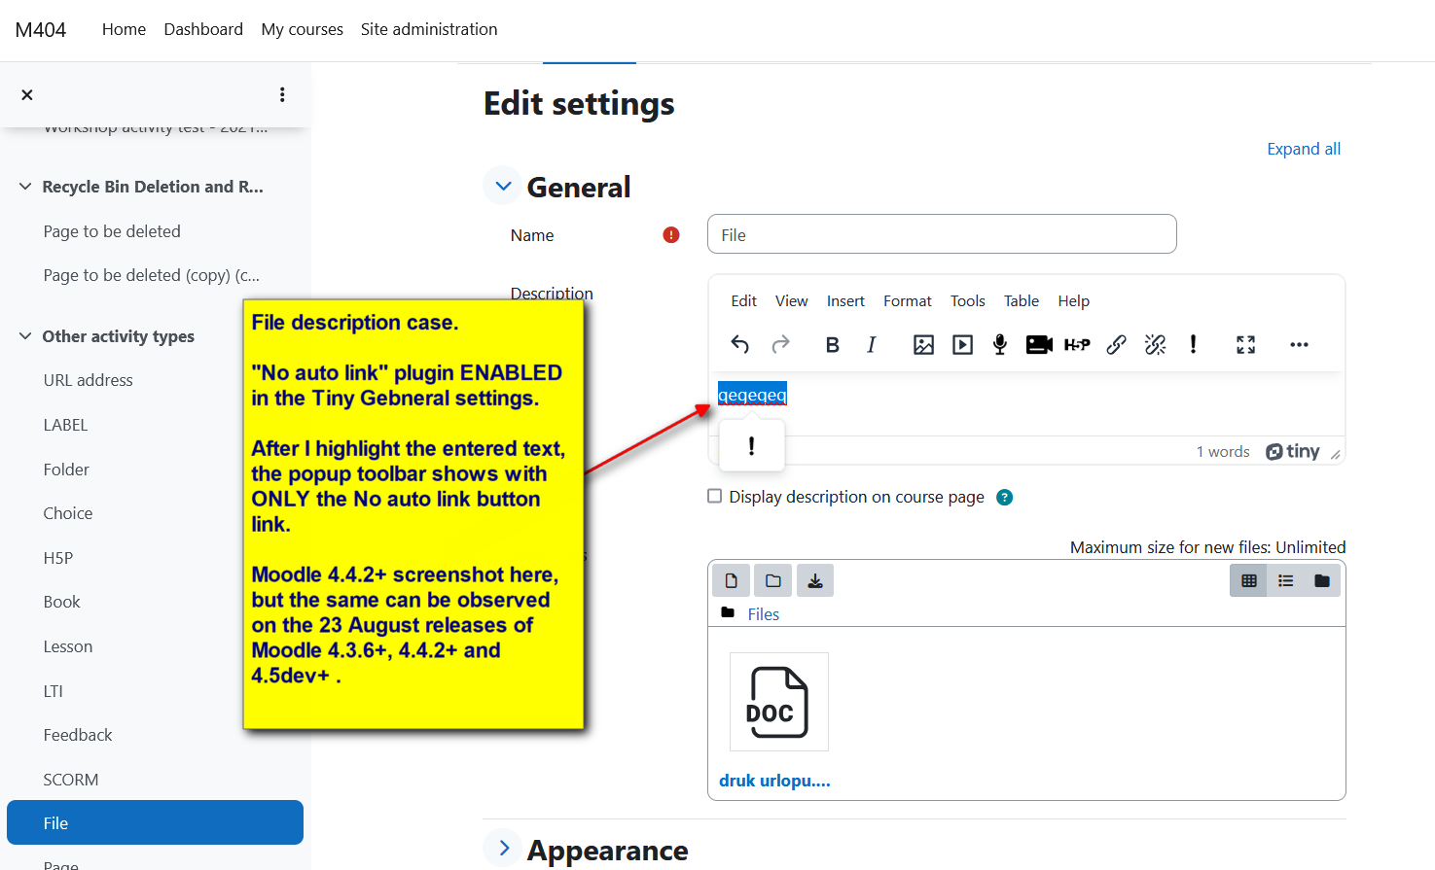Enable Display description on course page
The image size is (1435, 870).
715,496
